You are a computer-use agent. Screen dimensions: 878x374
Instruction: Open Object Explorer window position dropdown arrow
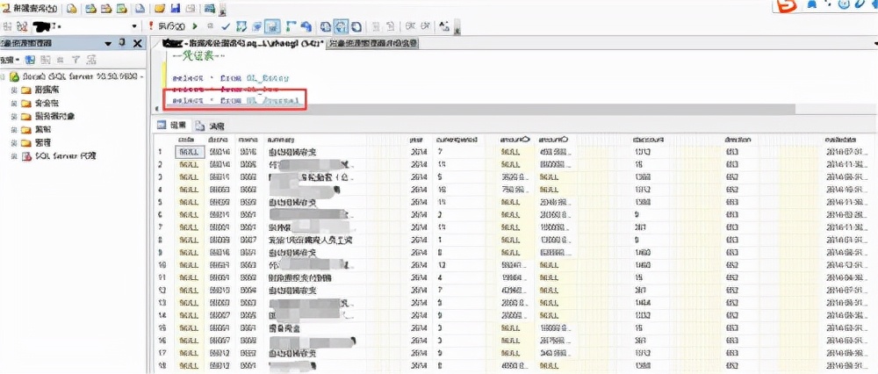tap(108, 44)
